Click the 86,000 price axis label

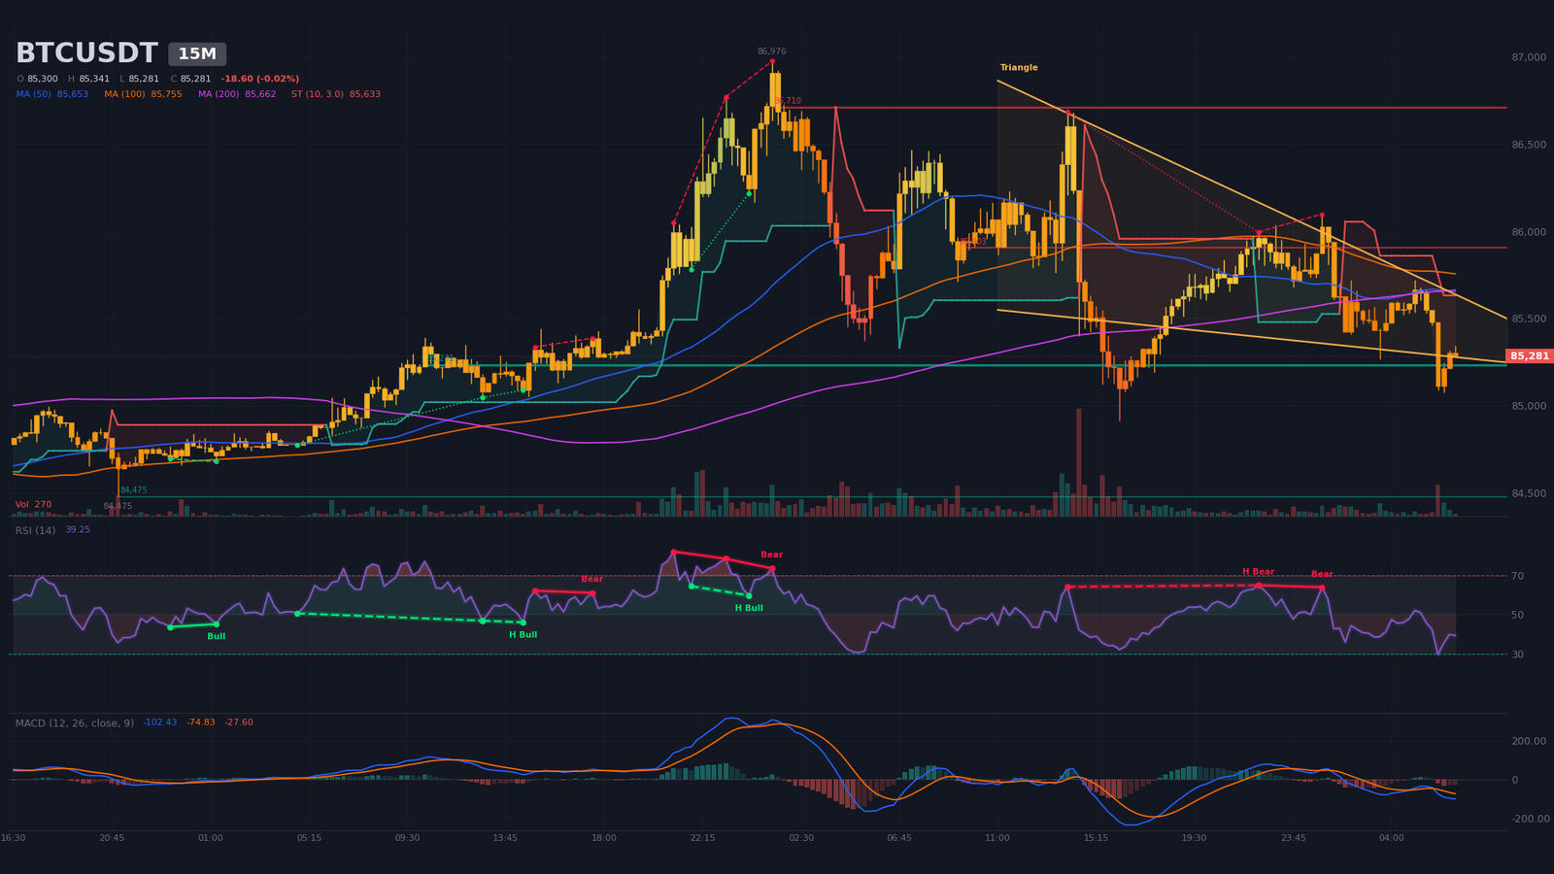tap(1529, 232)
